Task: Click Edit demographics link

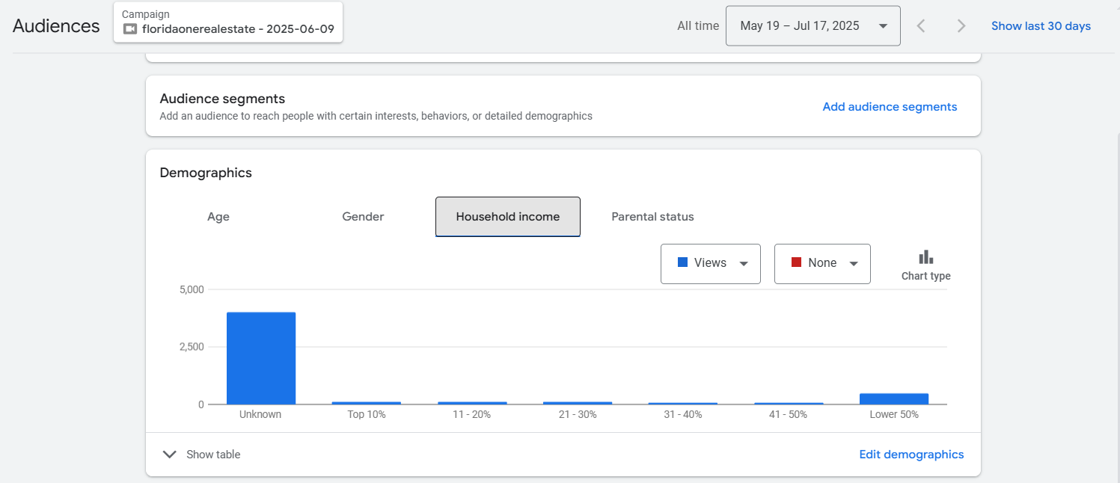Action: [x=911, y=455]
